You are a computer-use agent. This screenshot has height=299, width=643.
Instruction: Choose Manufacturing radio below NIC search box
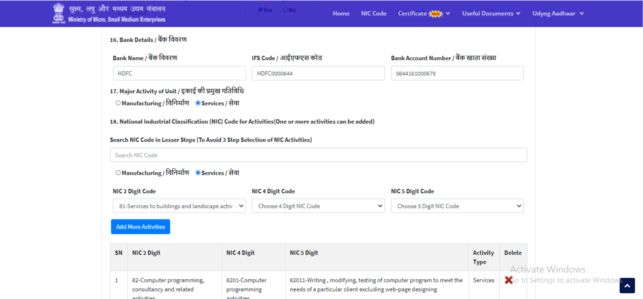[118, 173]
